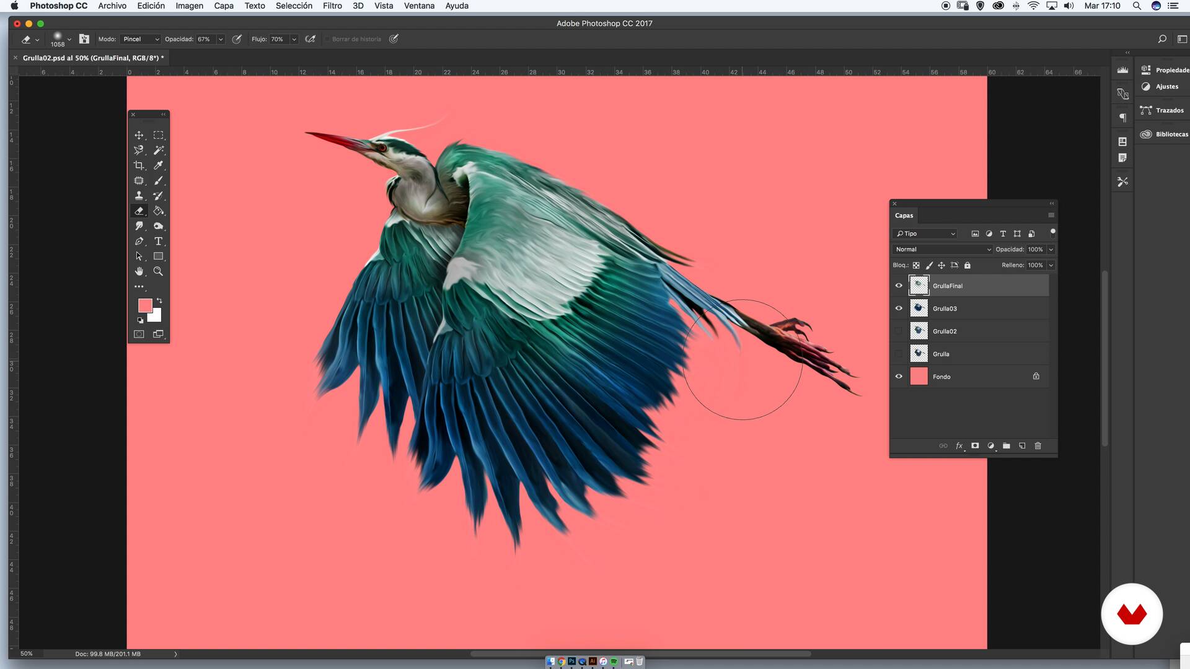Open the Filtro menu
Image resolution: width=1190 pixels, height=669 pixels.
pos(332,6)
